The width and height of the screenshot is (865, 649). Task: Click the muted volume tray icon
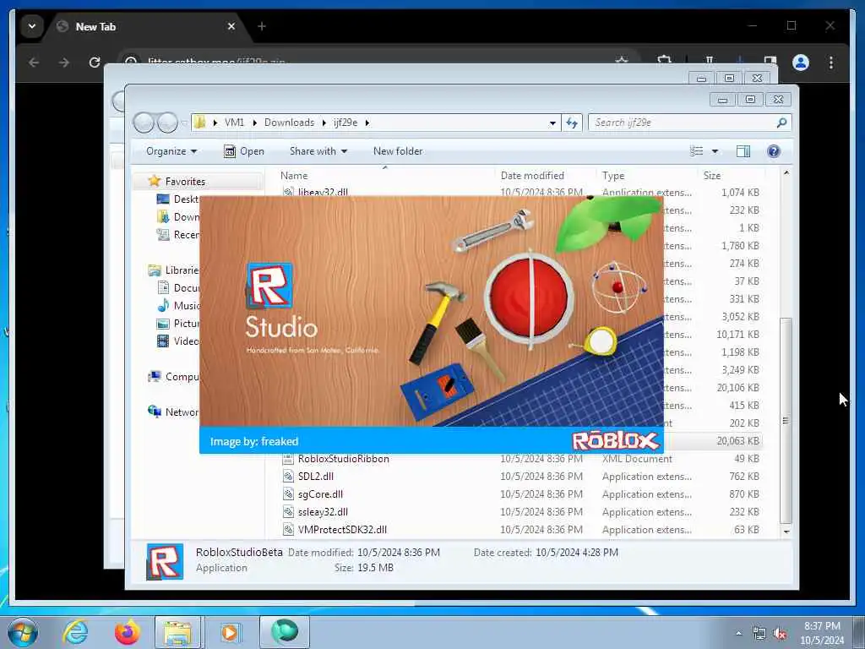pyautogui.click(x=780, y=634)
